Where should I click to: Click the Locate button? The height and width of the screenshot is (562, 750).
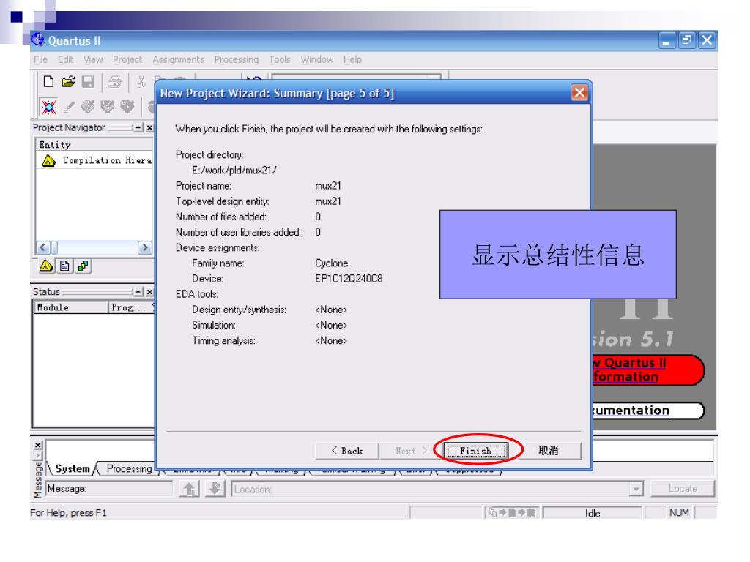(683, 489)
